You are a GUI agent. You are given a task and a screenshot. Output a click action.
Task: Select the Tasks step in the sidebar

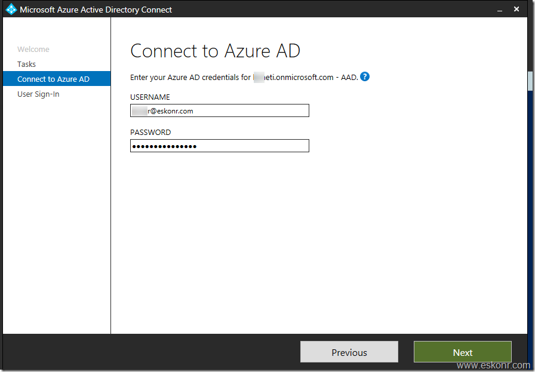pos(27,64)
